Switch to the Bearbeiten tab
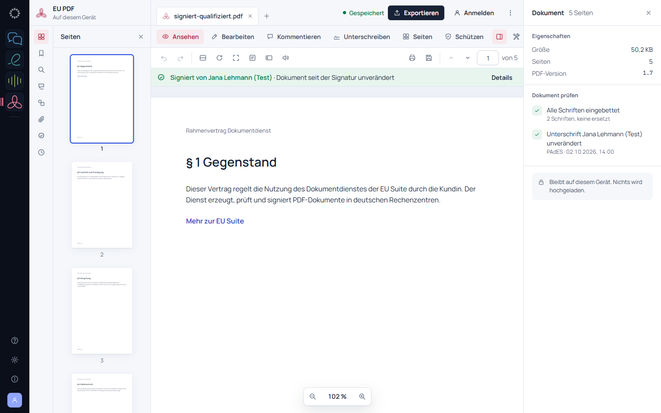 pos(233,37)
